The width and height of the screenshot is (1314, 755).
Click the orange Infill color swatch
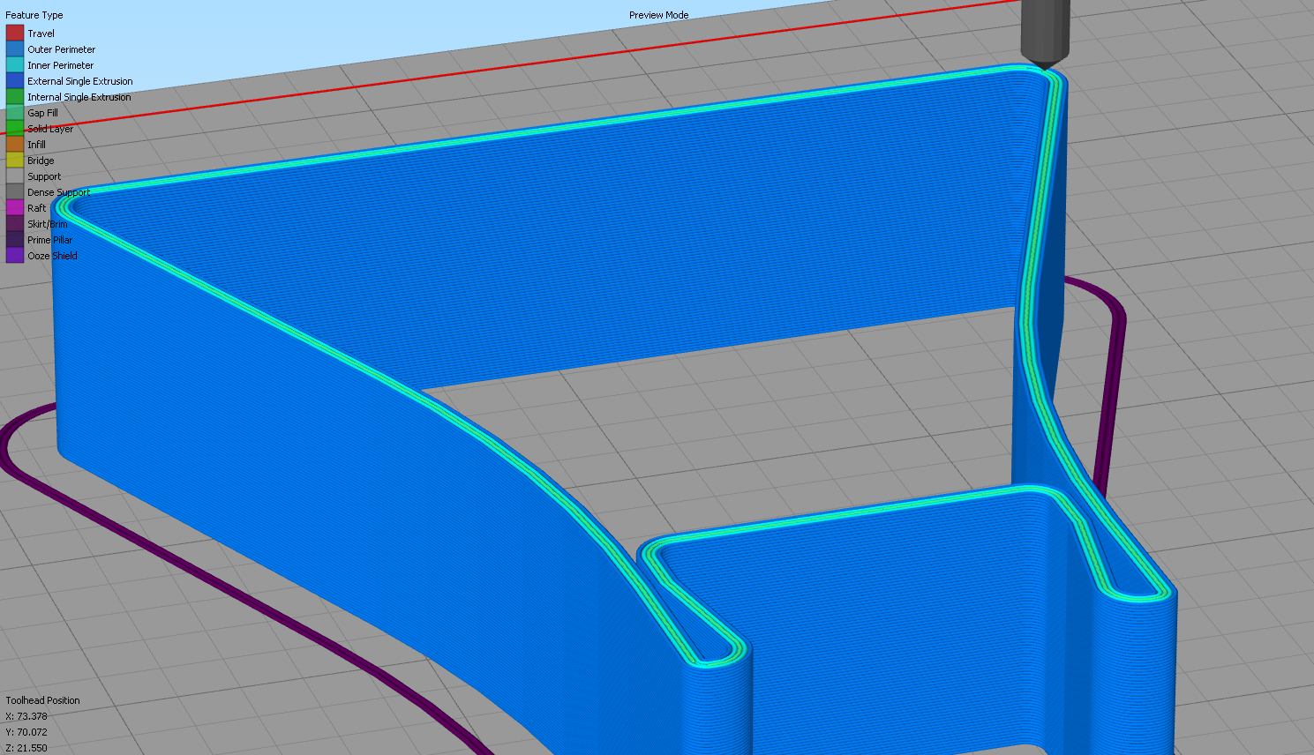pos(15,145)
